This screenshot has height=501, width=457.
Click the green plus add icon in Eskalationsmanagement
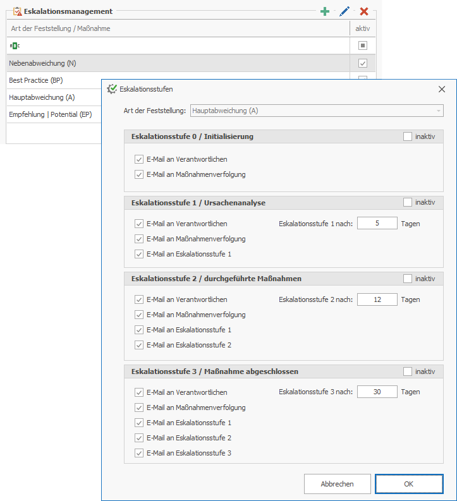[325, 11]
